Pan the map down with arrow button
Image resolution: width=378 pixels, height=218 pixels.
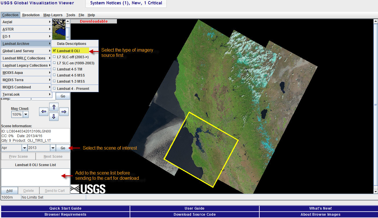click(x=54, y=117)
